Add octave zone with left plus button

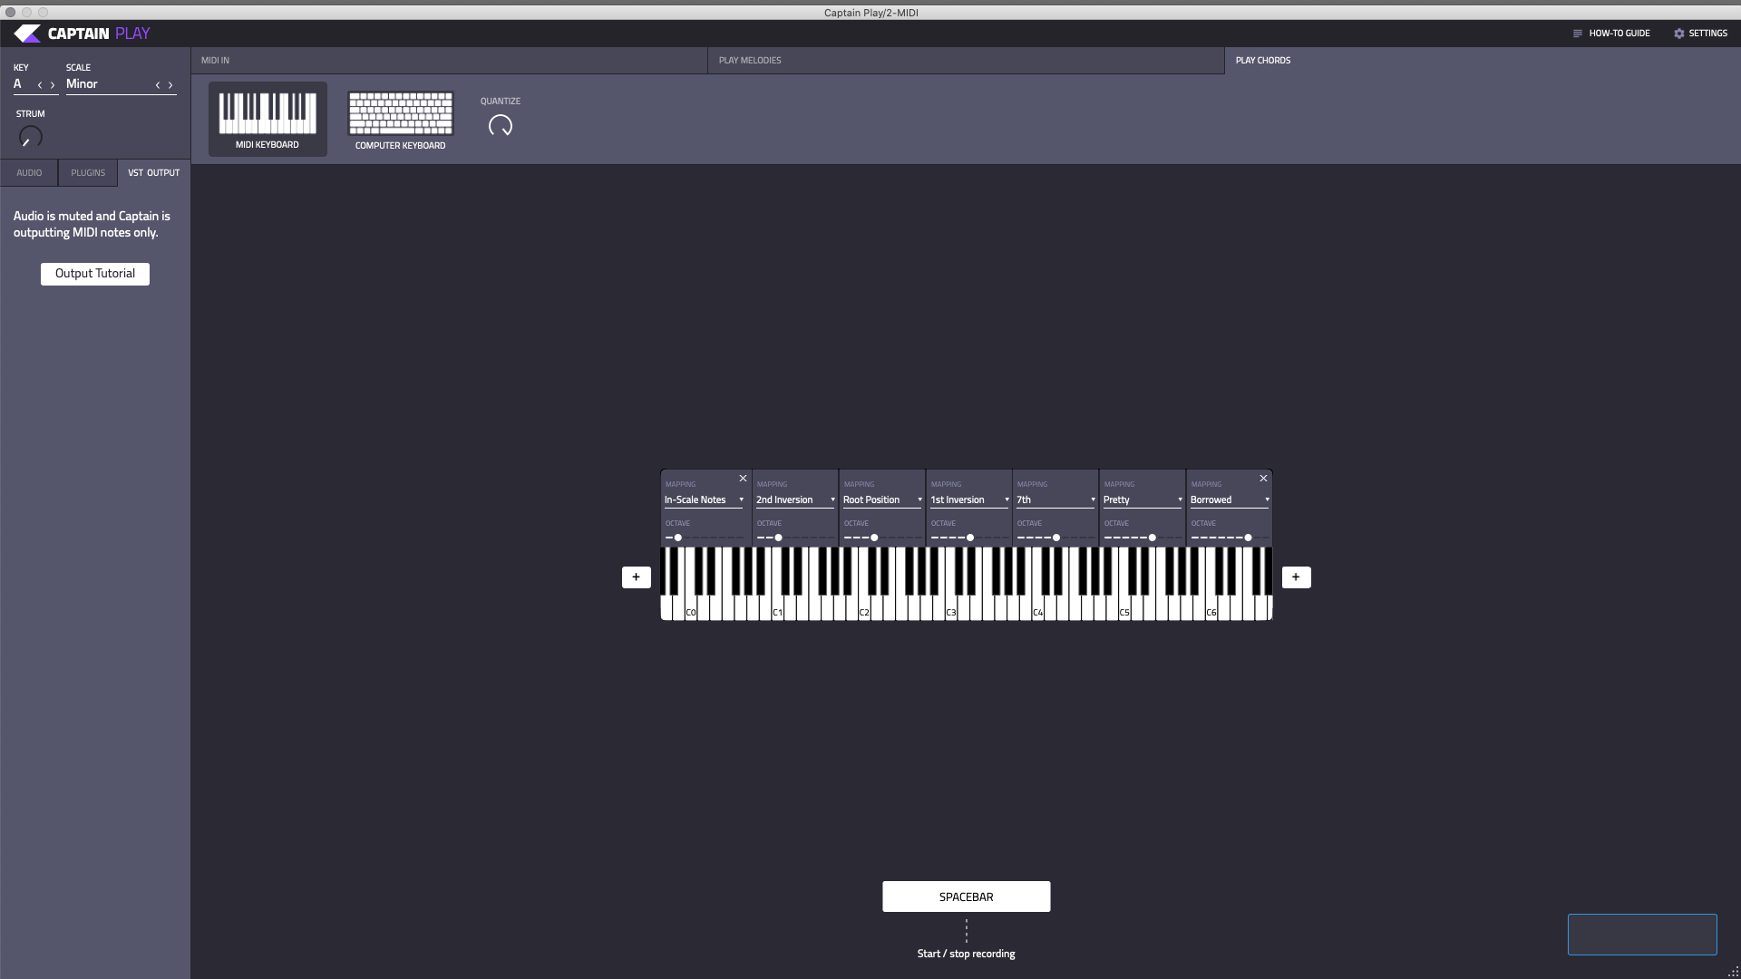click(636, 577)
